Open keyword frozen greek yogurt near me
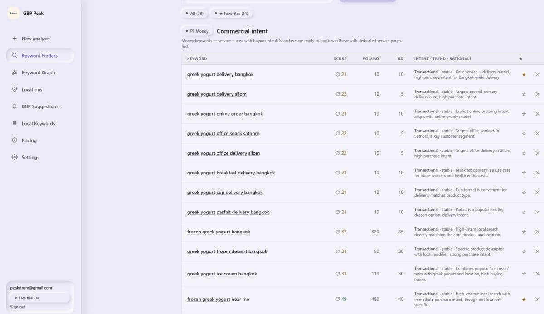The width and height of the screenshot is (544, 314). pyautogui.click(x=218, y=299)
